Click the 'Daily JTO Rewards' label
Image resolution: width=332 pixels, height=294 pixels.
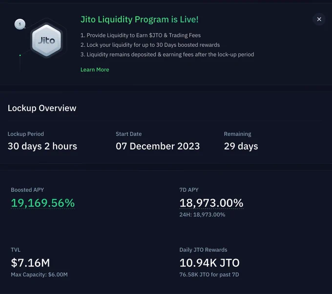[x=203, y=250]
